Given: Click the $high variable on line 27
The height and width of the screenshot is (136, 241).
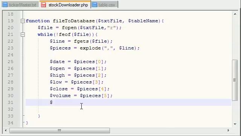Looking at the screenshot, I should [x=57, y=75].
